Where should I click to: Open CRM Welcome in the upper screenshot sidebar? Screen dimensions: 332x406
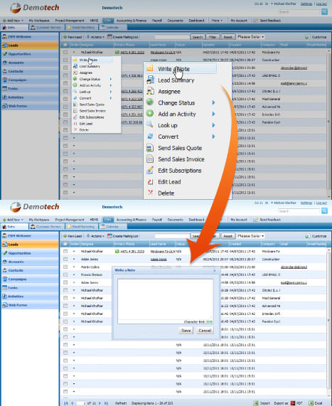pyautogui.click(x=19, y=36)
